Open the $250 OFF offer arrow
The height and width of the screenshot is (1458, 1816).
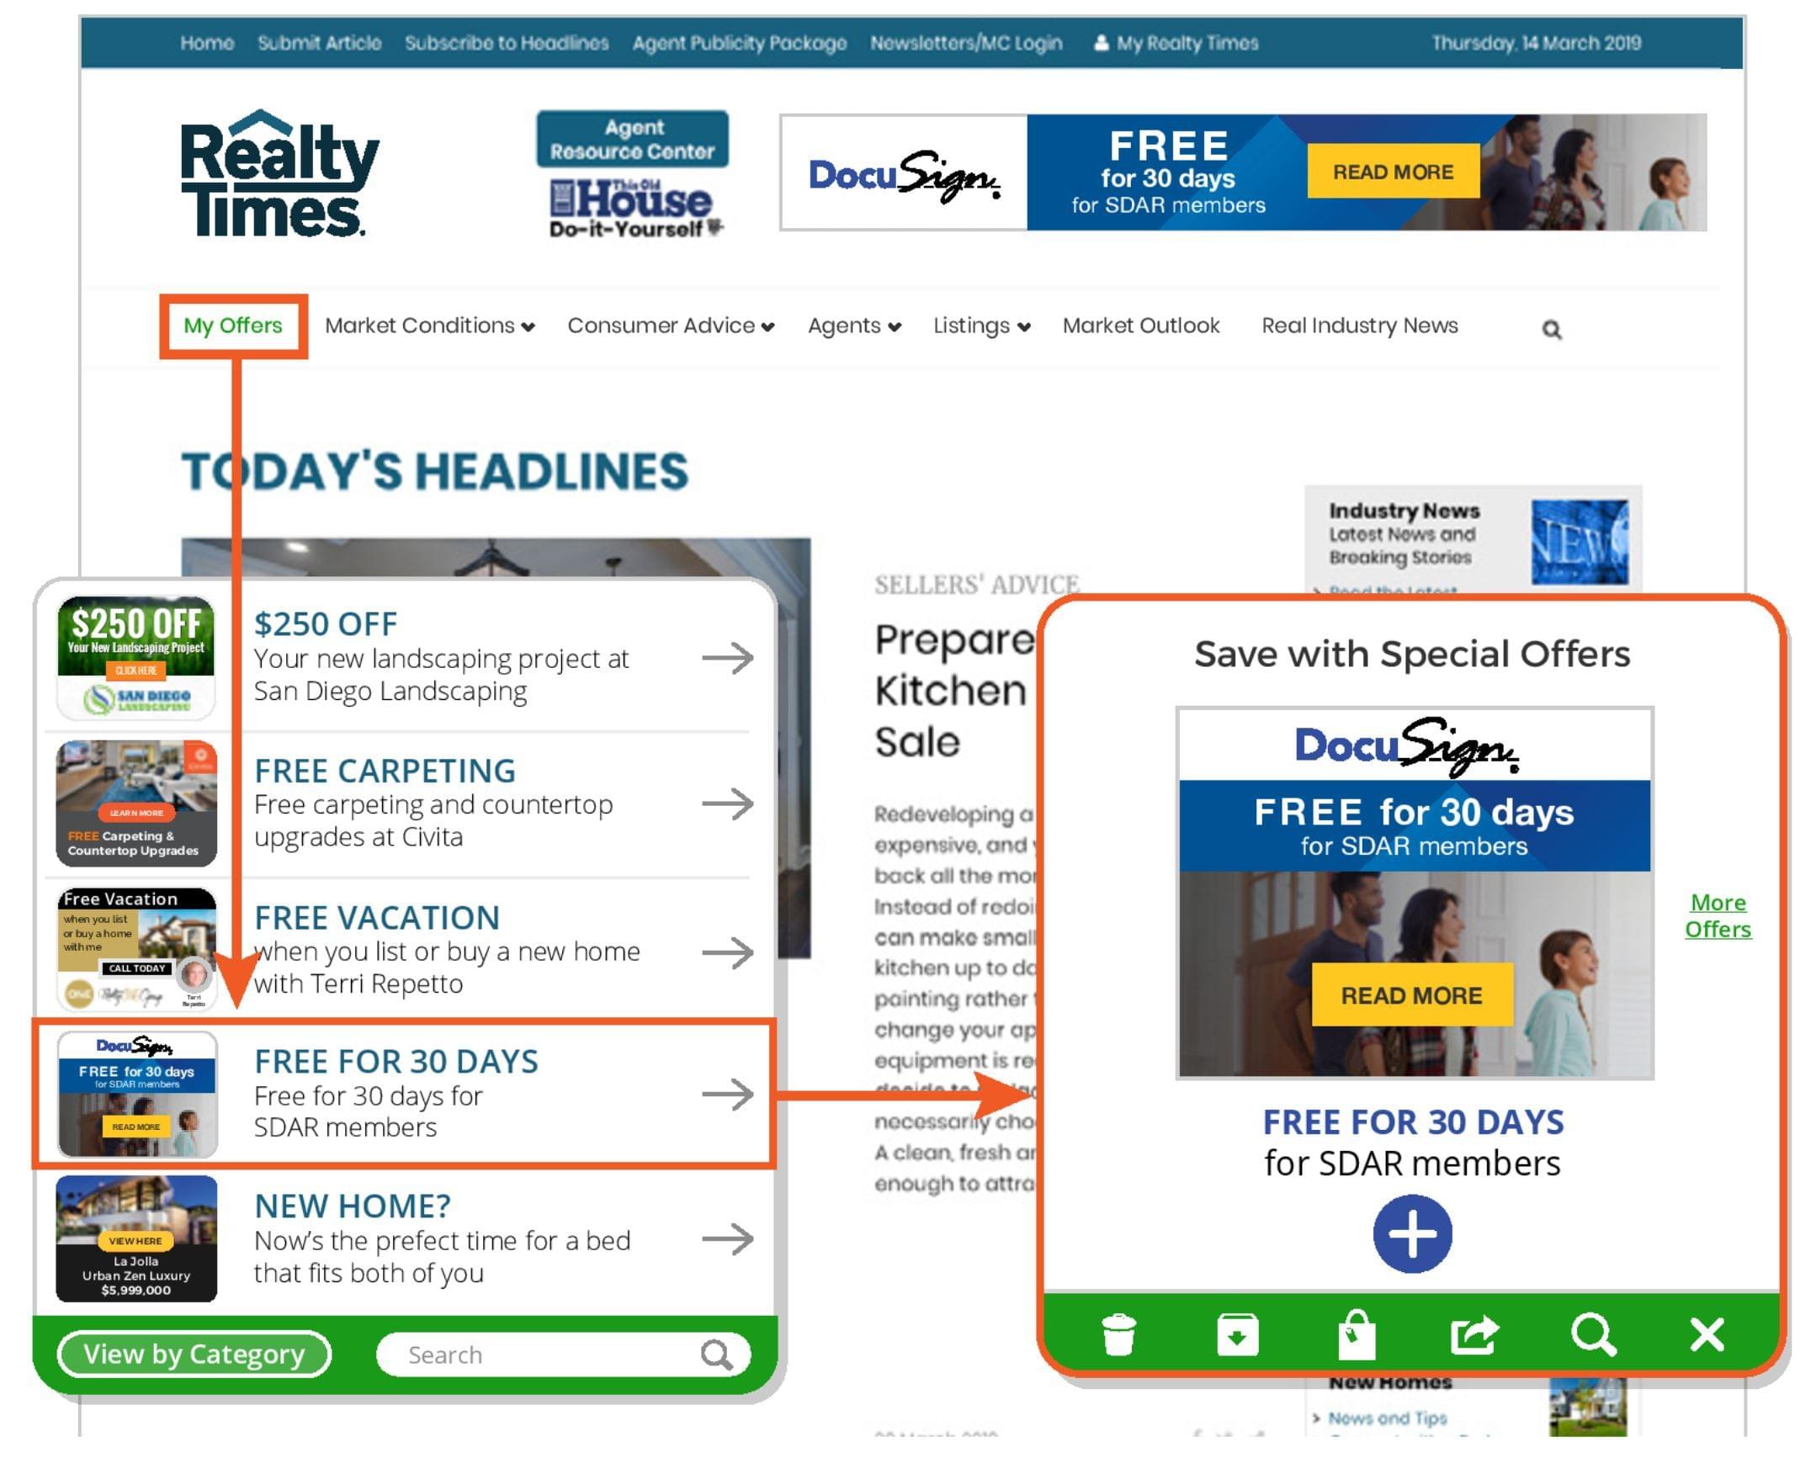[x=727, y=658]
